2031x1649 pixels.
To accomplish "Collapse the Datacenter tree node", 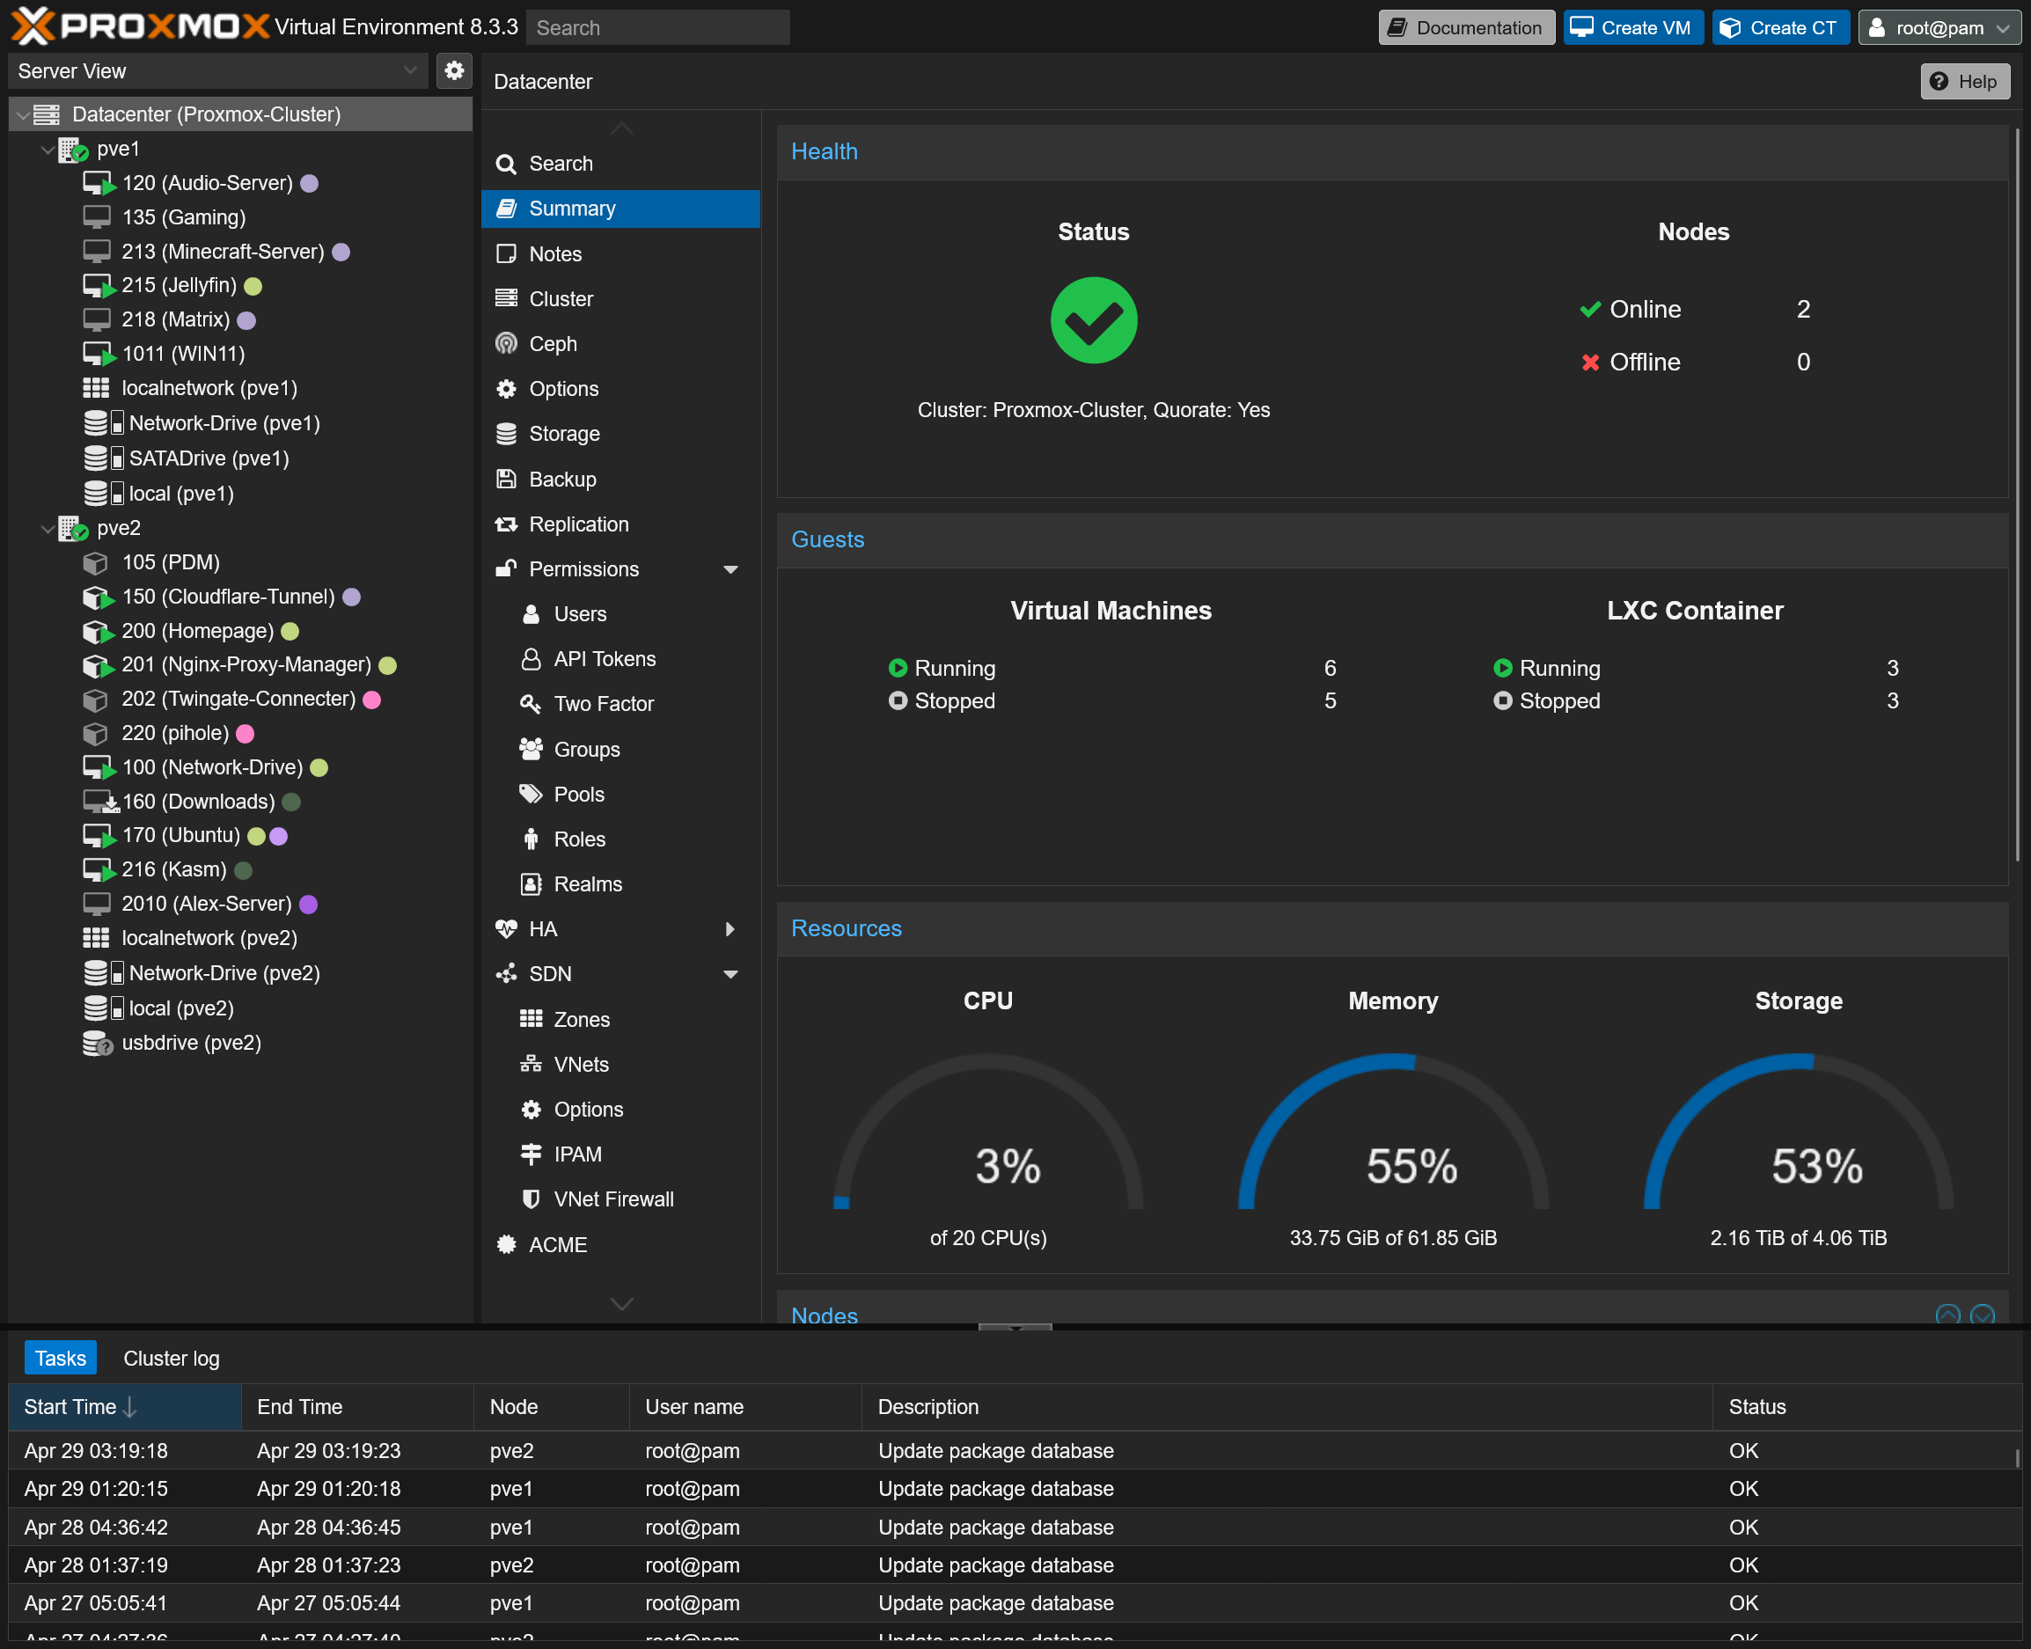I will [x=22, y=115].
